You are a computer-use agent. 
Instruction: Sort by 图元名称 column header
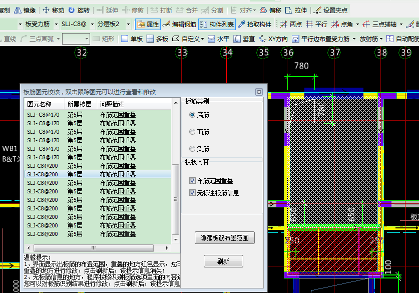[x=45, y=104]
